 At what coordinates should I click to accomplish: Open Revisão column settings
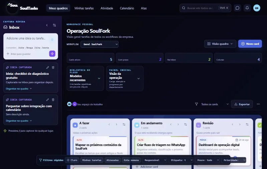tap(247, 124)
